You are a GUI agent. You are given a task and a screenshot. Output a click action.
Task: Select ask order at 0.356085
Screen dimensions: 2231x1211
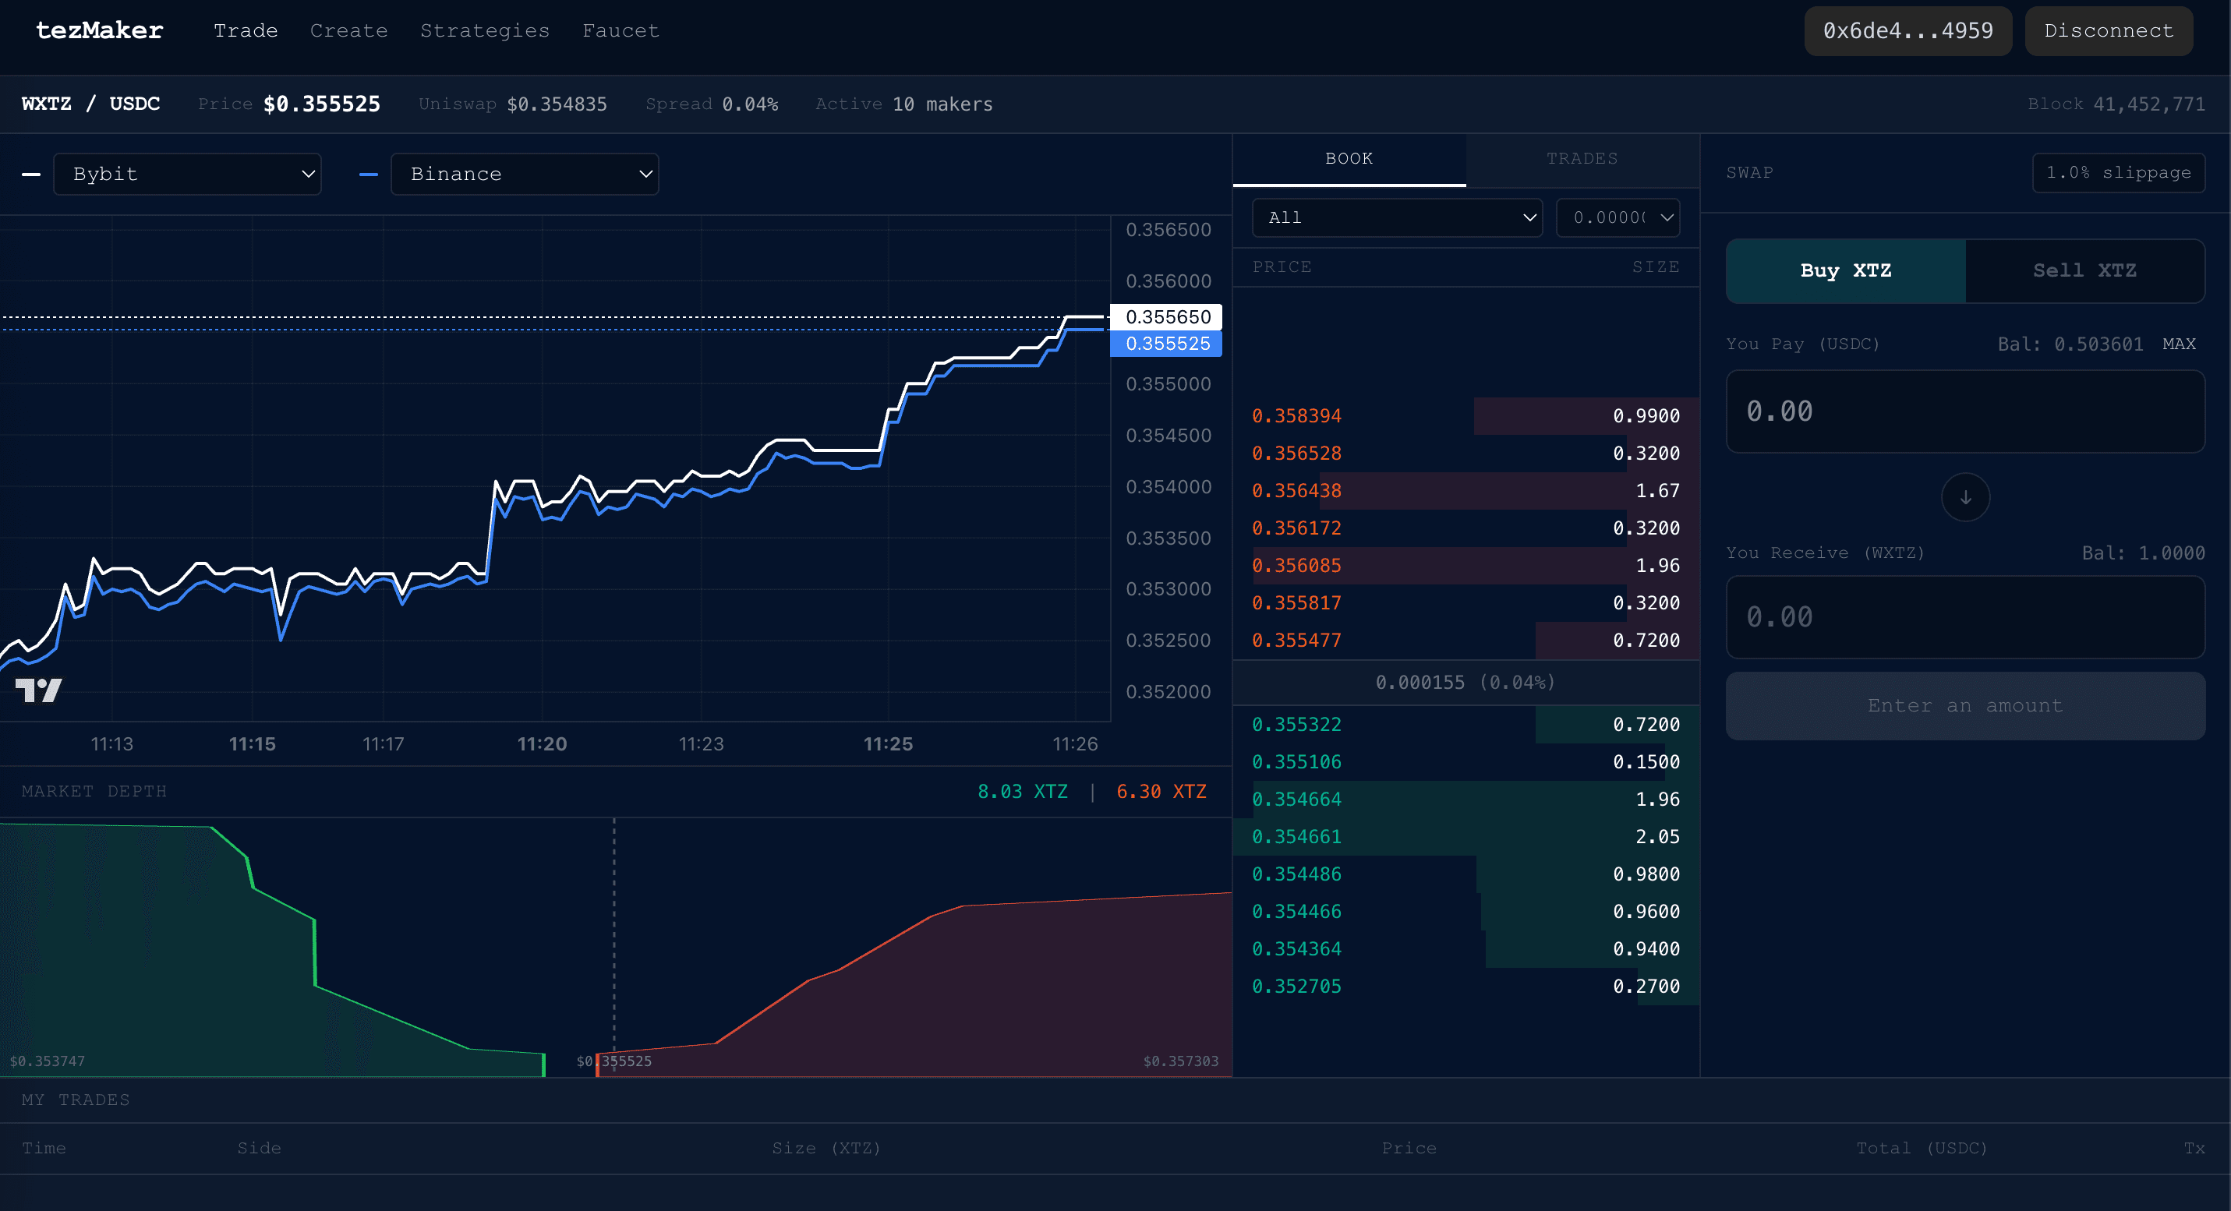1466,565
